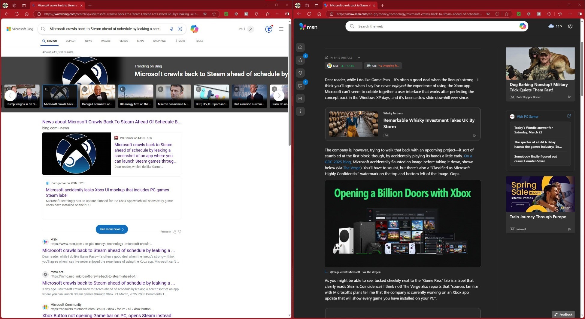Click Copilot icon in MSN search bar
This screenshot has height=319, width=585.
[523, 26]
